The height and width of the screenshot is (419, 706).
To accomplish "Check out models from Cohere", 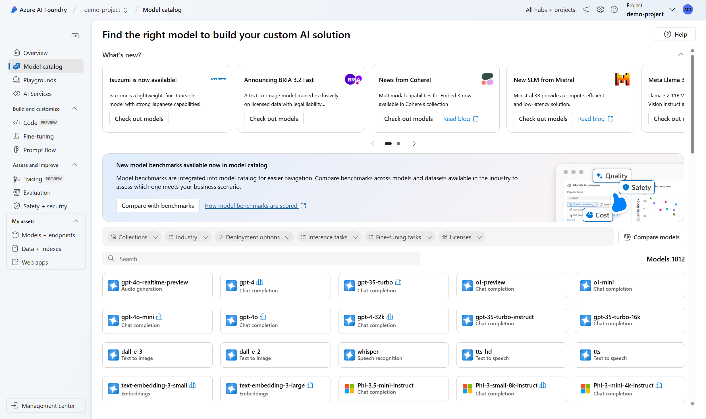I will [408, 118].
